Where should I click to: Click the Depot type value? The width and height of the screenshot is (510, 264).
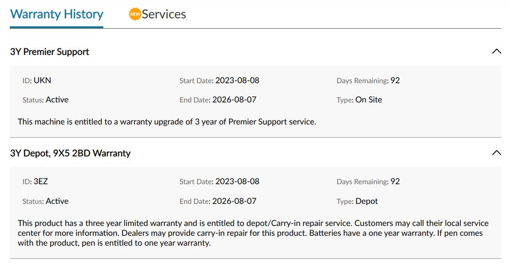pyautogui.click(x=367, y=201)
